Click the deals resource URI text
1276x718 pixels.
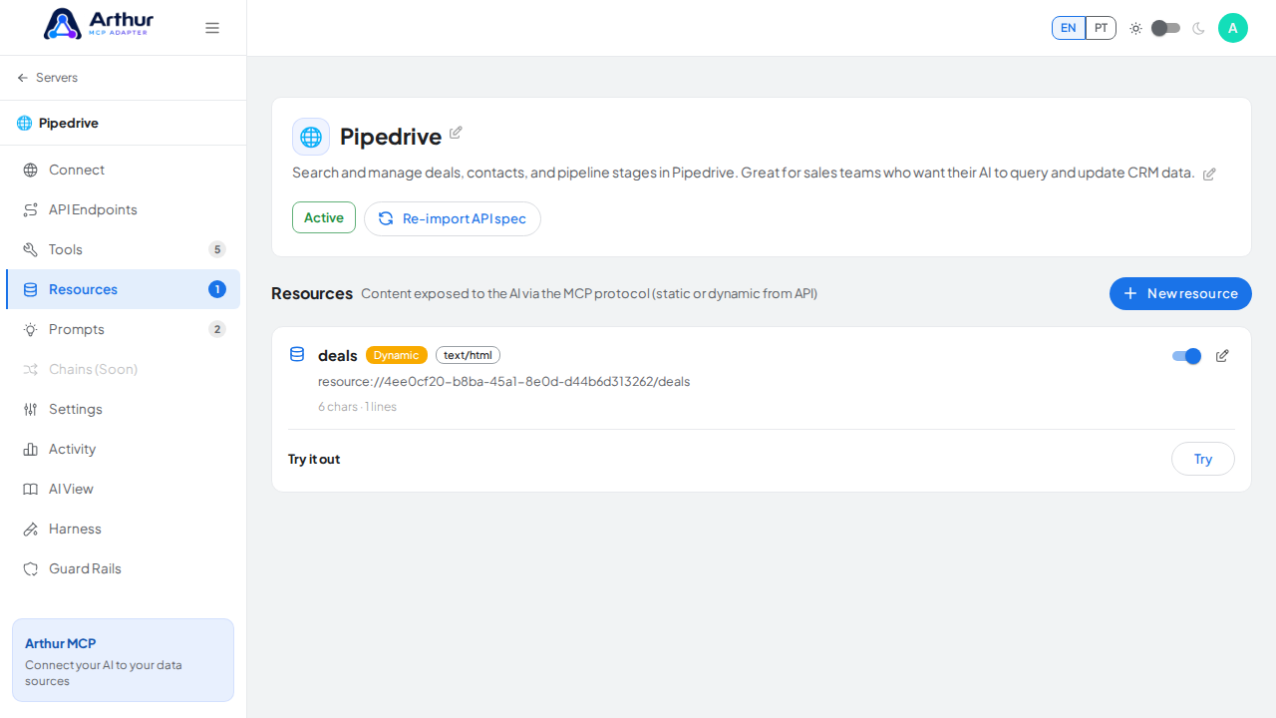point(504,382)
